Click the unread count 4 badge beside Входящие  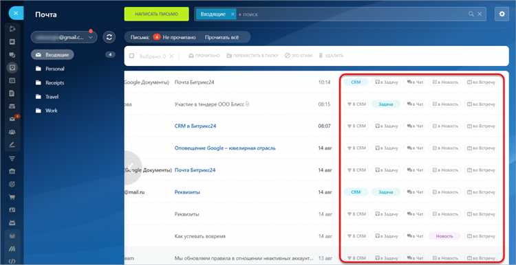tap(110, 55)
